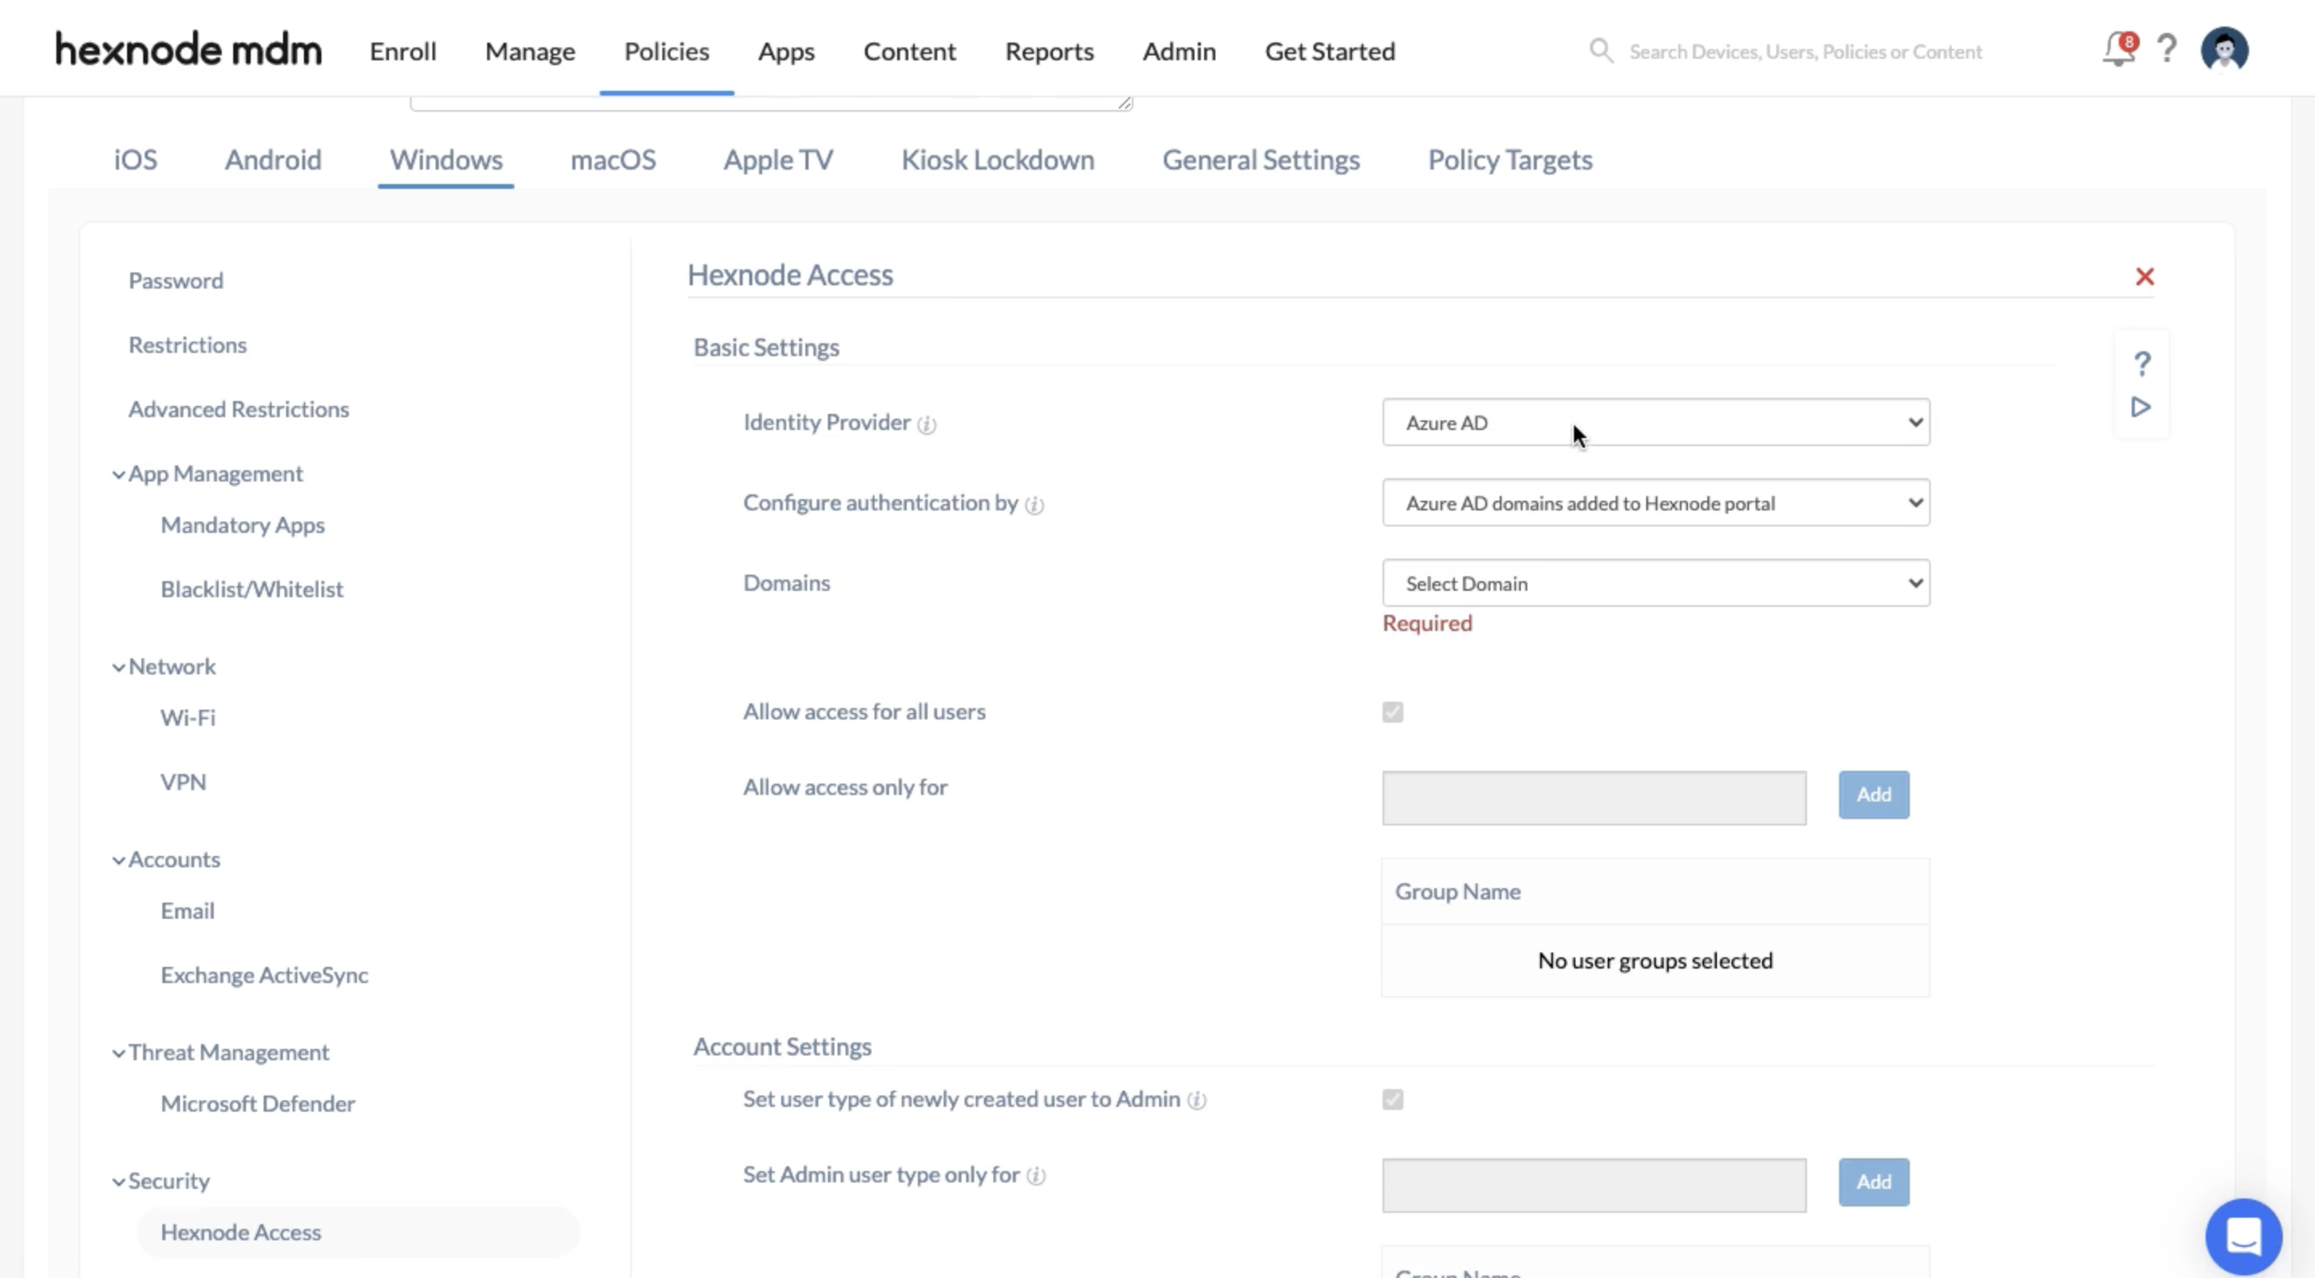This screenshot has width=2315, height=1278.
Task: Open Exchange ActiveSync settings
Action: click(264, 975)
